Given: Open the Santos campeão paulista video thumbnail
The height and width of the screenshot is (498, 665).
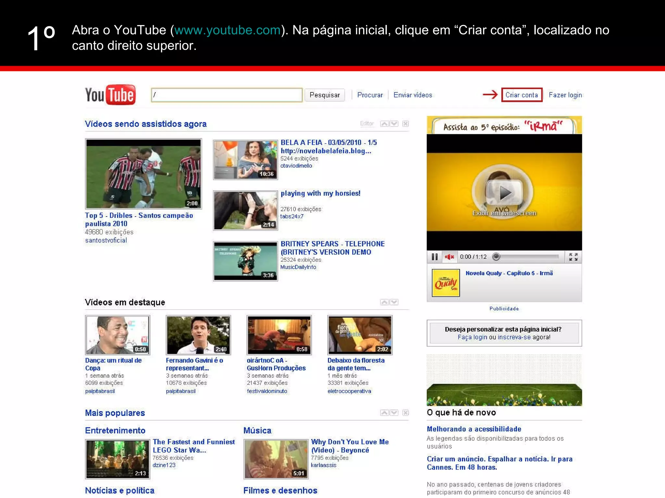Looking at the screenshot, I should click(143, 174).
